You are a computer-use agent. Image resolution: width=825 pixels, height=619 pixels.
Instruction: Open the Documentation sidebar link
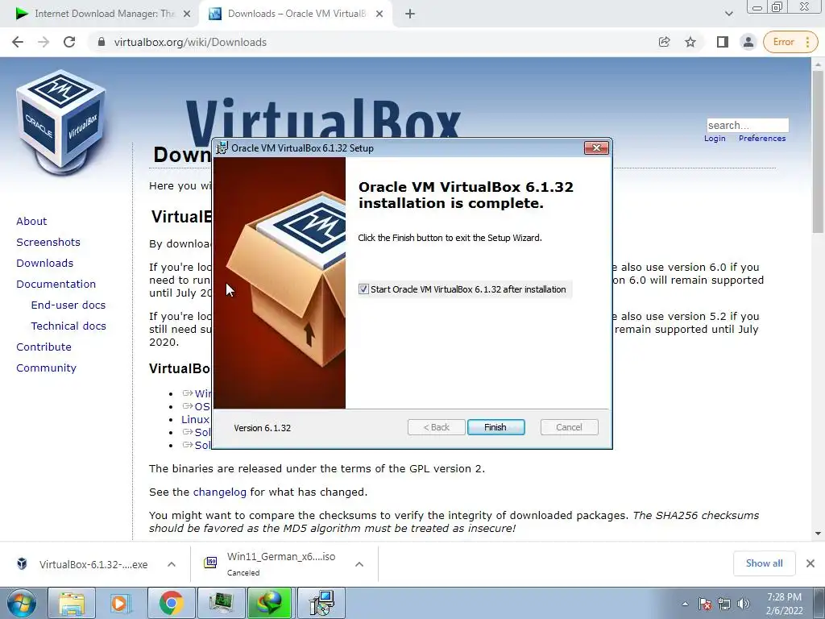tap(56, 285)
